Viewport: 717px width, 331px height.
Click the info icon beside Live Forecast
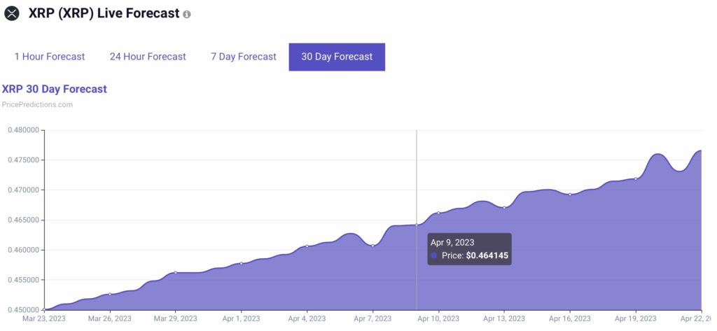click(x=186, y=14)
